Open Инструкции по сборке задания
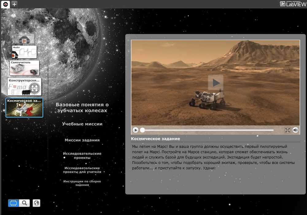The height and width of the screenshot is (215, 307). pos(82,183)
